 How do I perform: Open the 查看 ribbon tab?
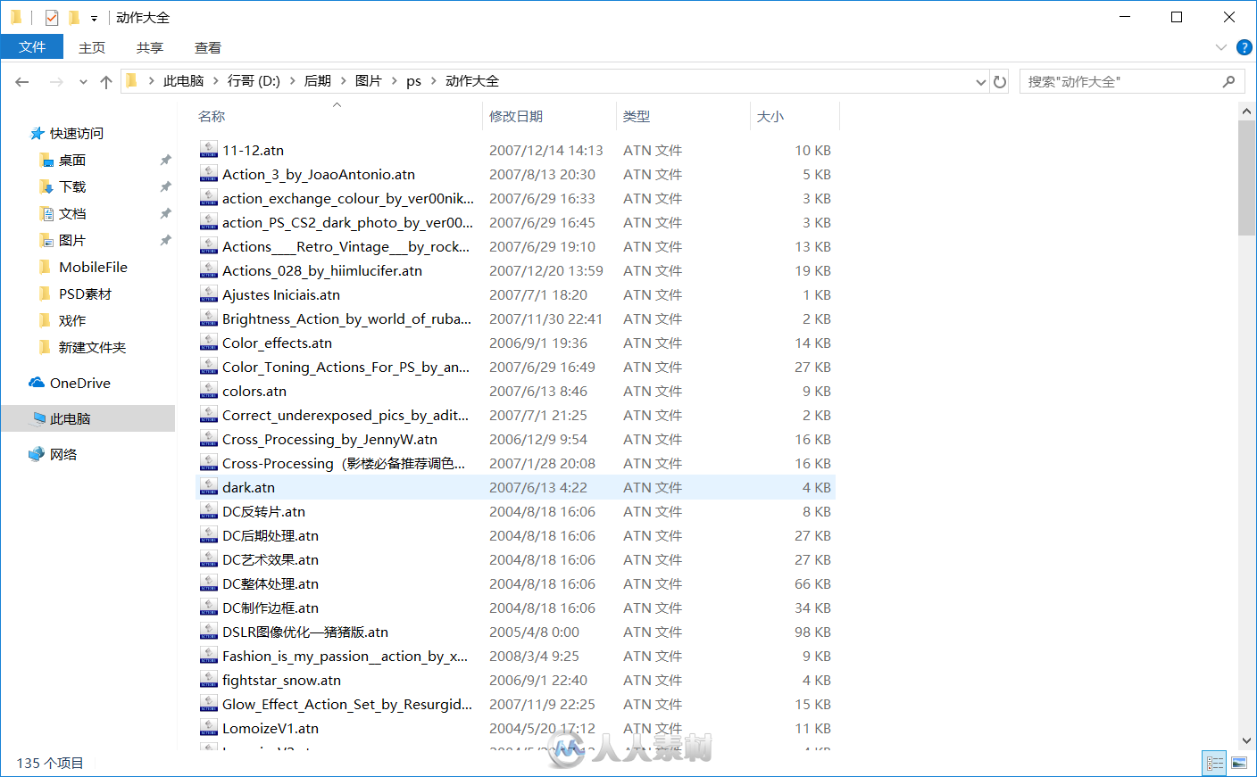coord(208,47)
